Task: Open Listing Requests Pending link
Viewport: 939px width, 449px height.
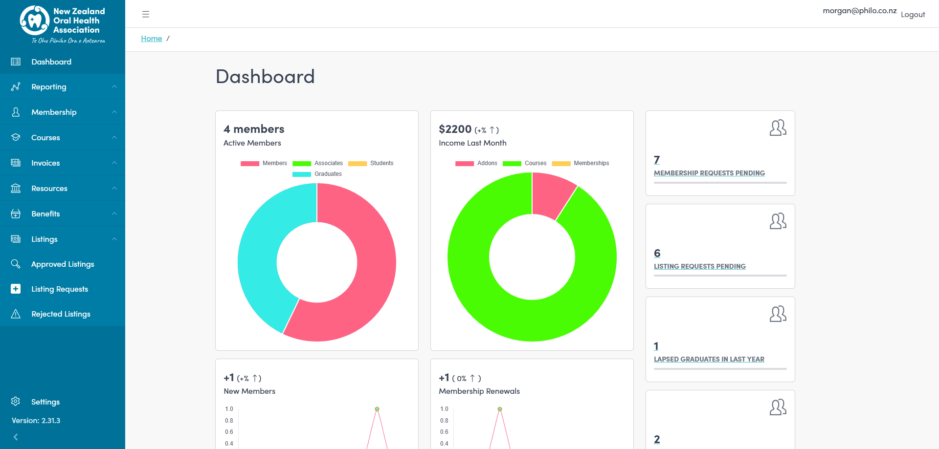Action: pos(700,266)
